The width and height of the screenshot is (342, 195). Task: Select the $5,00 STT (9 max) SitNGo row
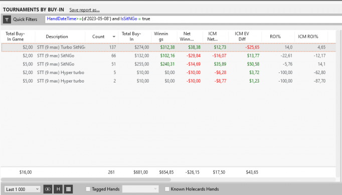pos(168,64)
